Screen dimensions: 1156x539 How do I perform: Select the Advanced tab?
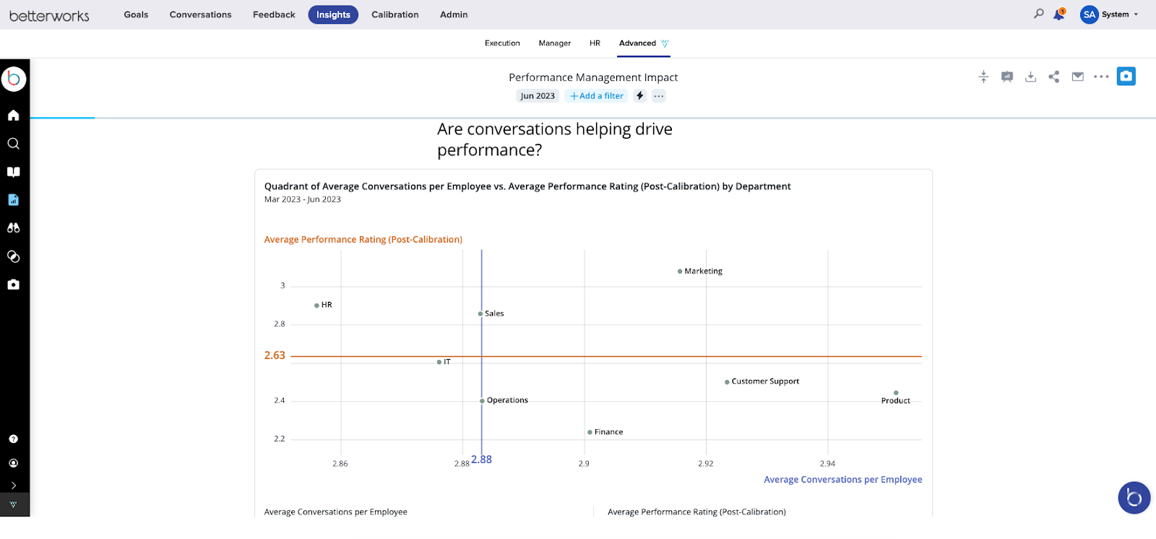click(x=643, y=43)
